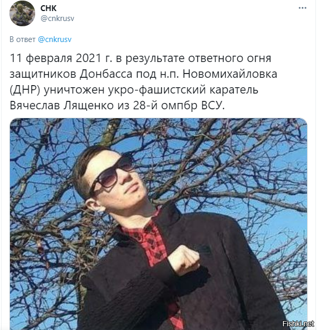Click the Fishki.net watermark logo
Screen dimensions: 317x330
pos(298,324)
